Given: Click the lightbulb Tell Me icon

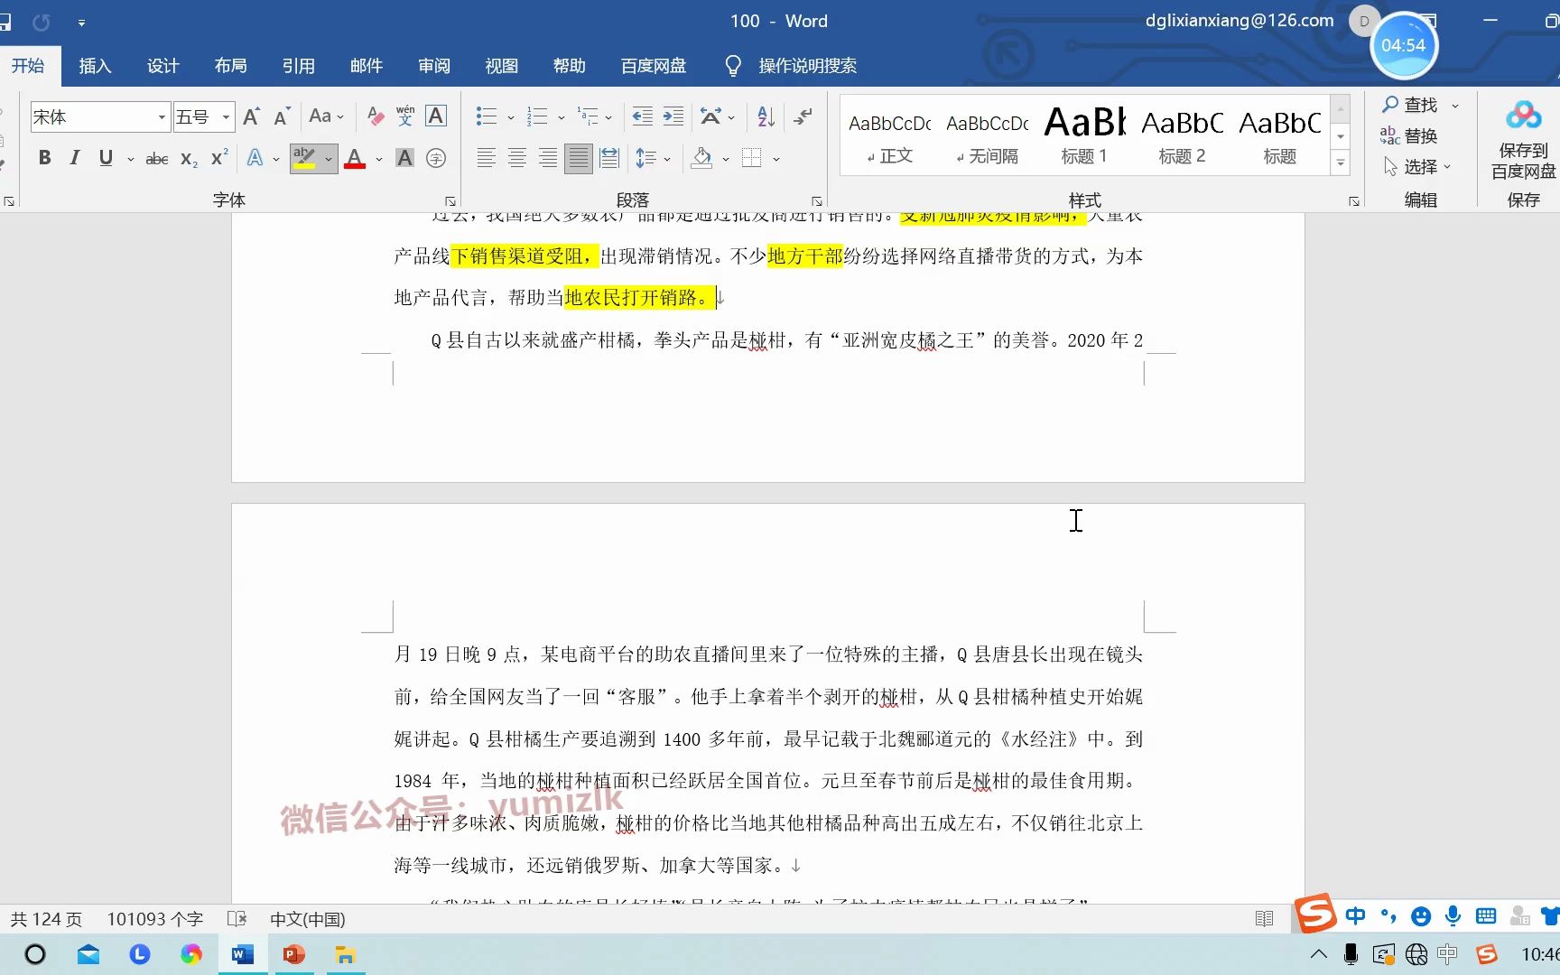Looking at the screenshot, I should [733, 66].
